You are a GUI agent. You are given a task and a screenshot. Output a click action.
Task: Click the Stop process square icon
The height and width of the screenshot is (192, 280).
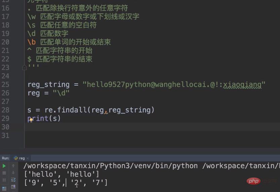(4, 173)
